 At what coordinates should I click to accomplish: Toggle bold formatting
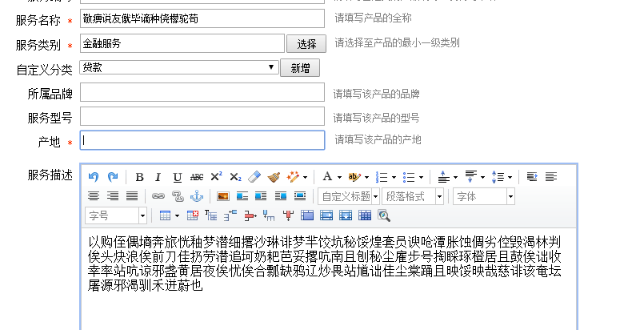click(139, 177)
